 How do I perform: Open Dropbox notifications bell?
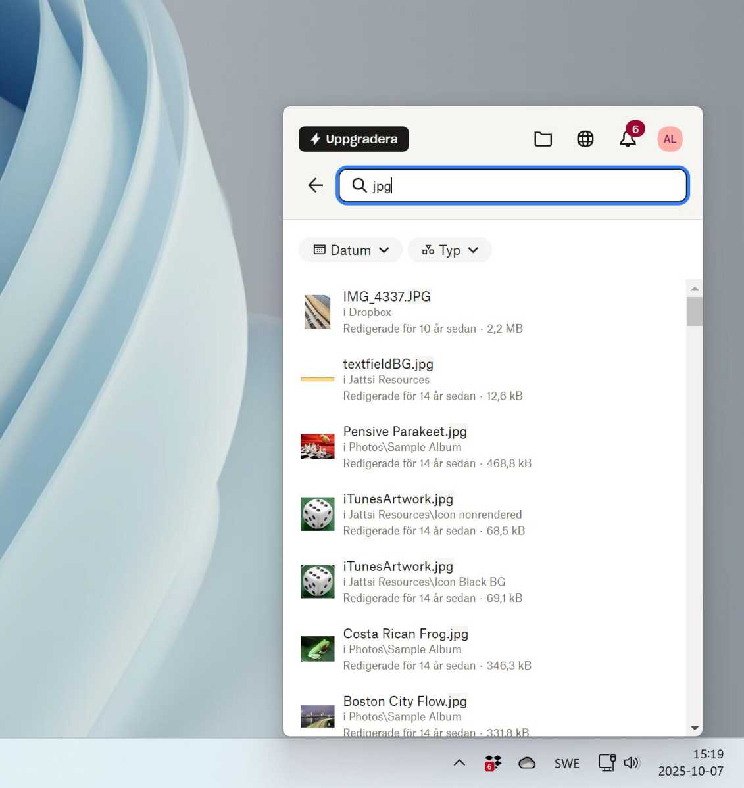point(627,139)
